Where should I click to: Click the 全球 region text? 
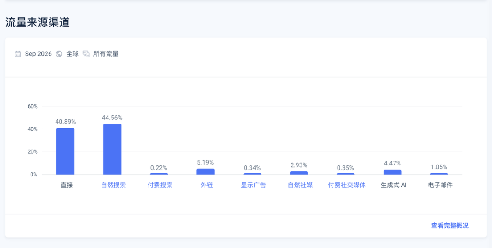[x=72, y=54]
